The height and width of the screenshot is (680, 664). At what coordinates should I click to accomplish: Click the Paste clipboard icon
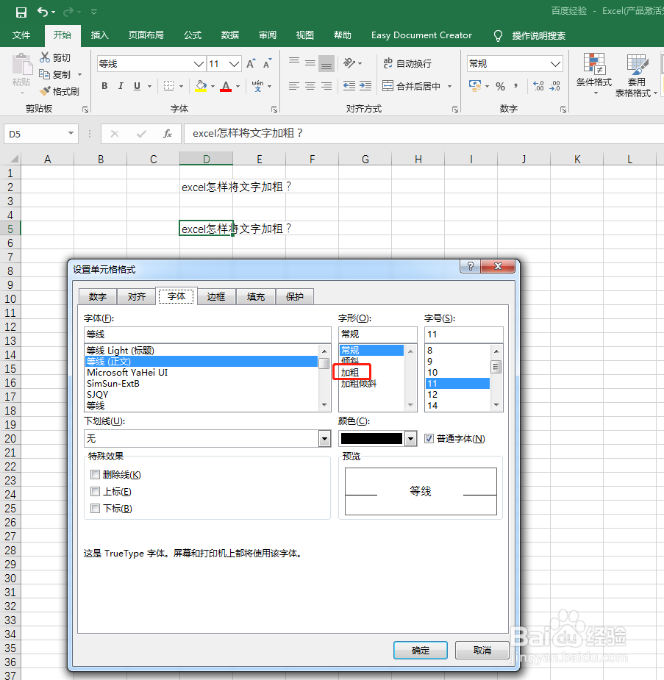[21, 65]
